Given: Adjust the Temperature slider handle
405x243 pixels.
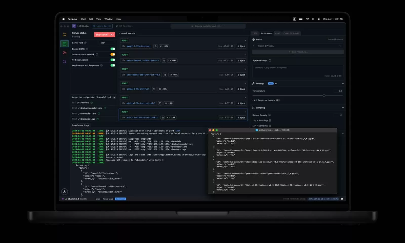Looking at the screenshot, I should pyautogui.click(x=324, y=96).
